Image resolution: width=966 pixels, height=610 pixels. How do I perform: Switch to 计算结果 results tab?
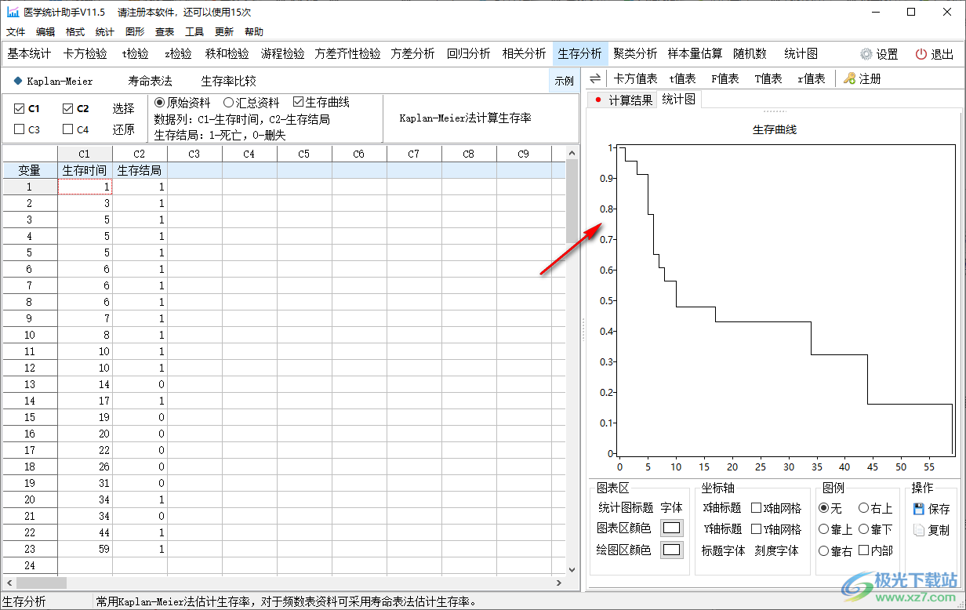[624, 100]
